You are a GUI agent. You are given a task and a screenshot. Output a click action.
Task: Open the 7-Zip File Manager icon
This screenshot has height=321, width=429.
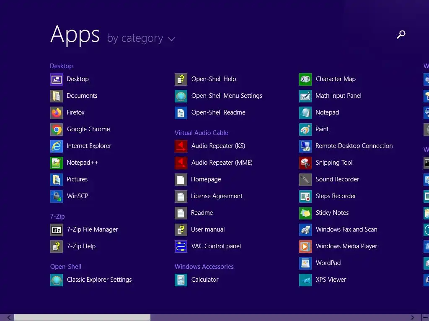click(x=57, y=230)
